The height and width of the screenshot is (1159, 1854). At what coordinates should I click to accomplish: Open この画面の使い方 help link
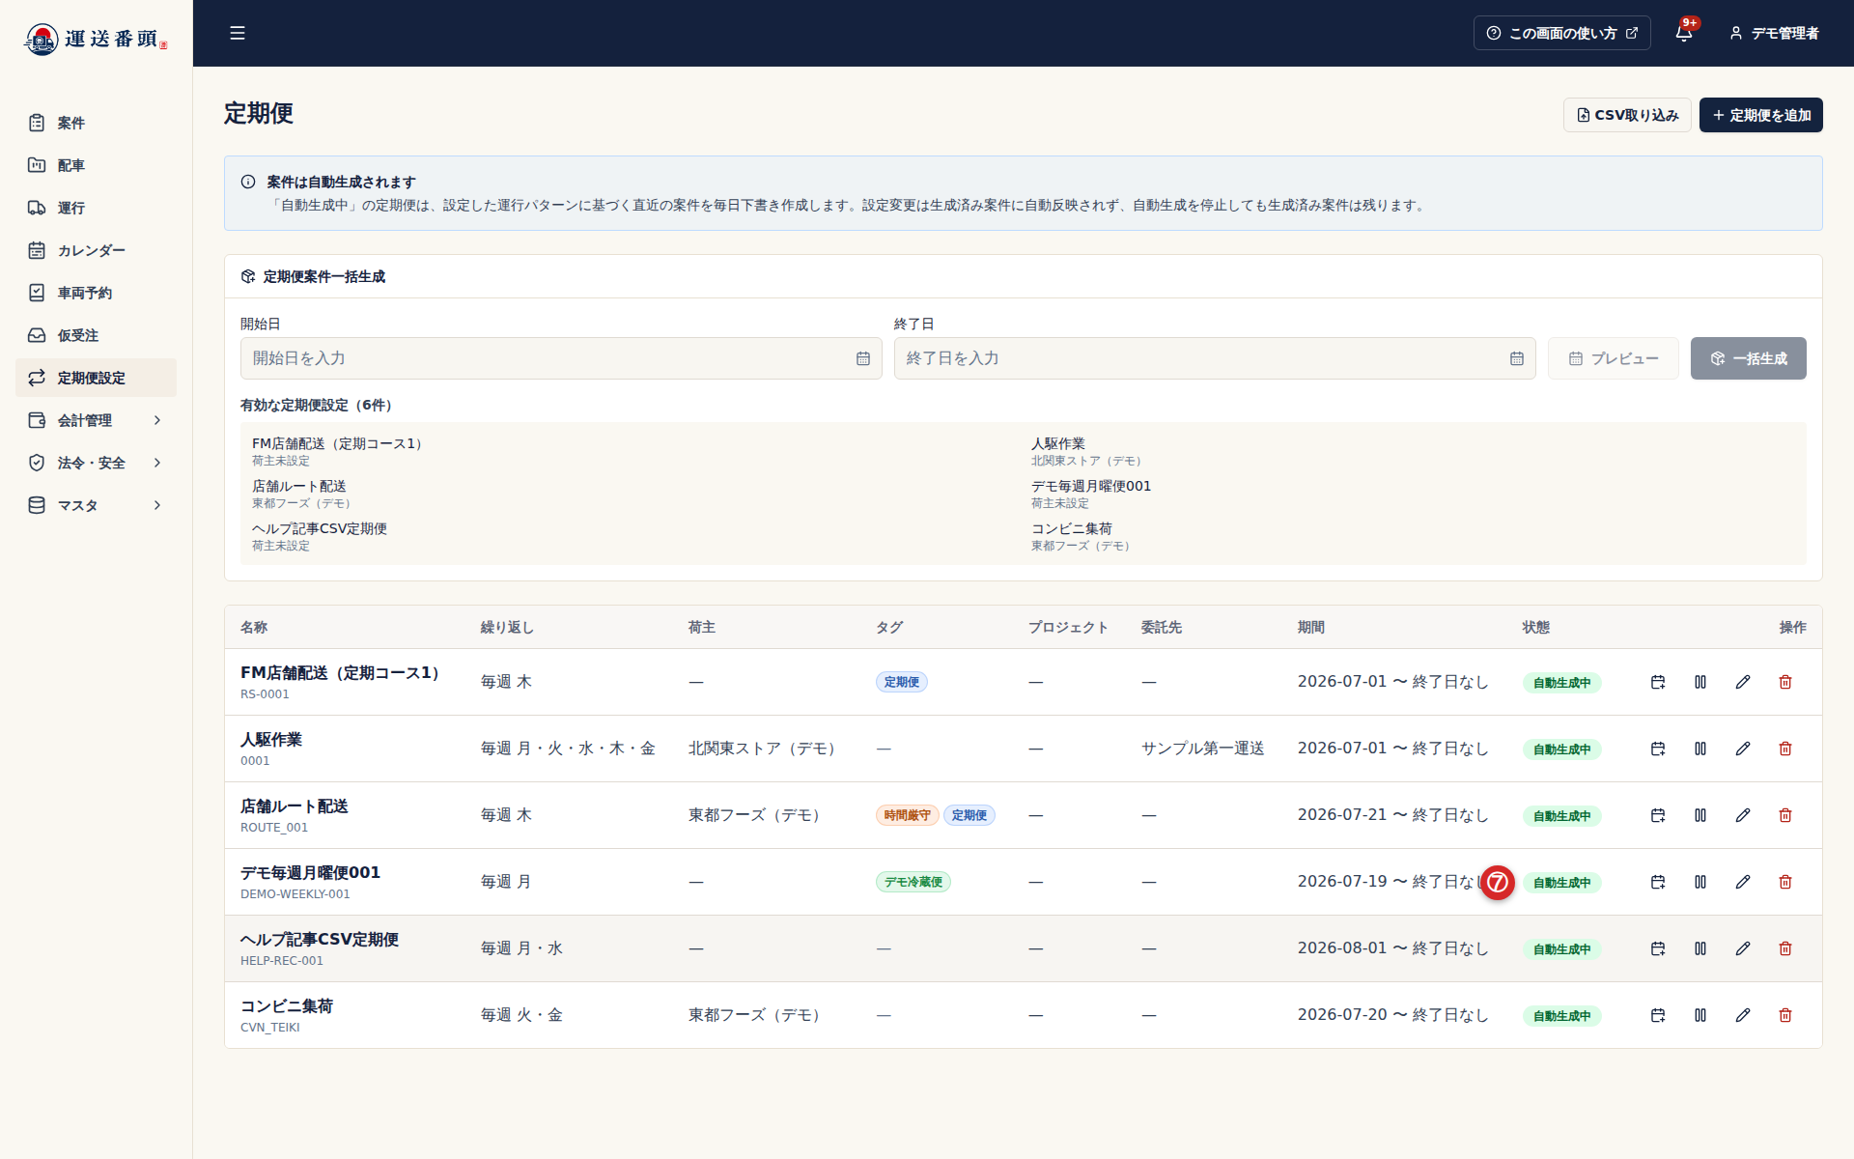click(x=1561, y=33)
